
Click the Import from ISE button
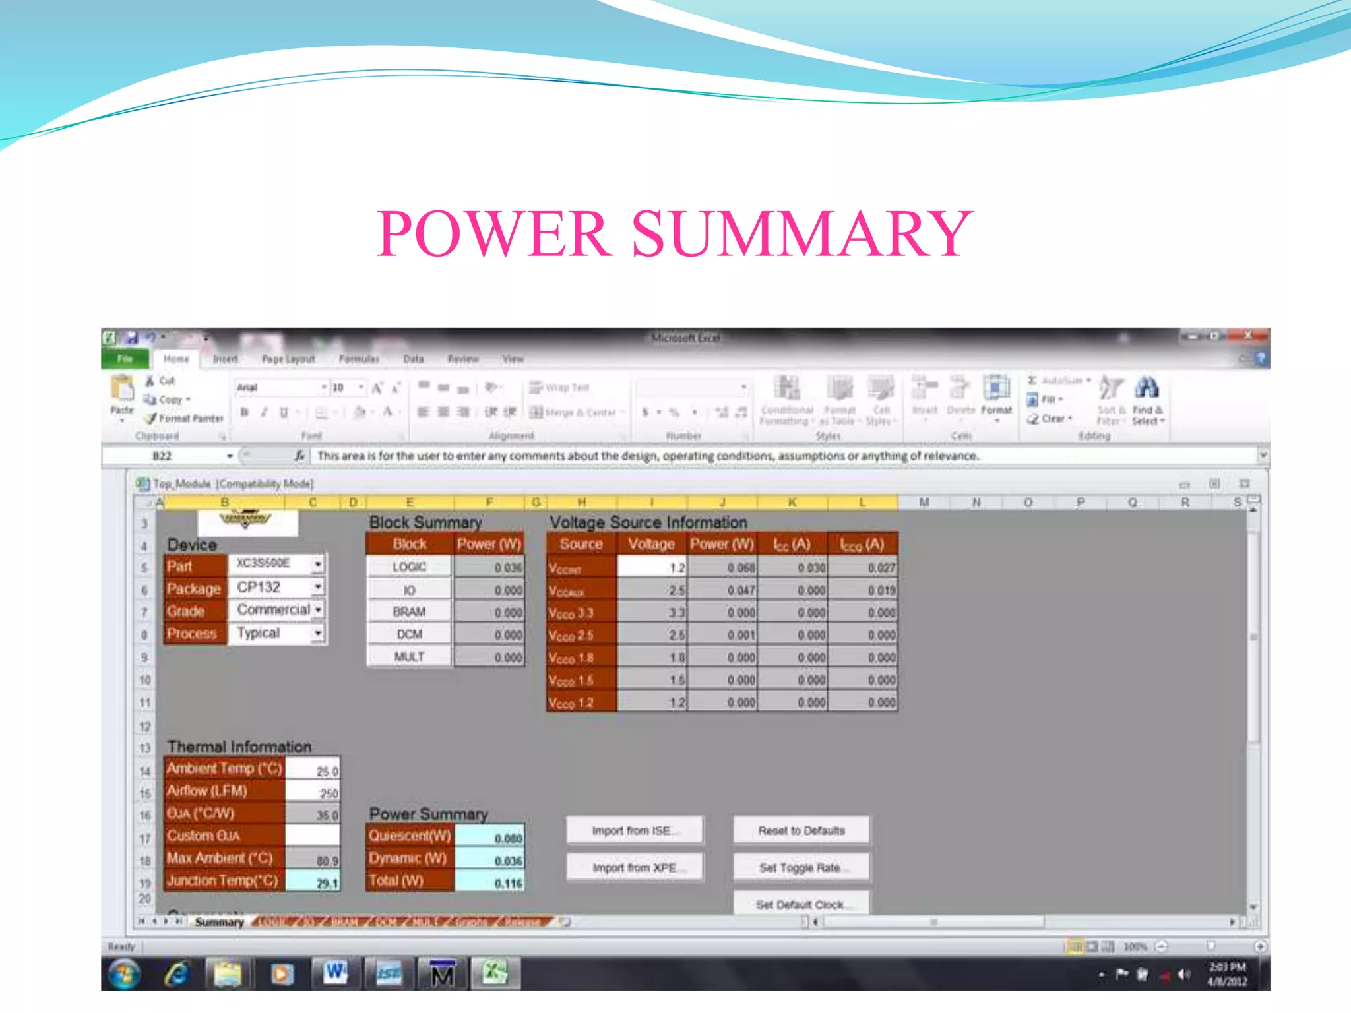(x=635, y=830)
